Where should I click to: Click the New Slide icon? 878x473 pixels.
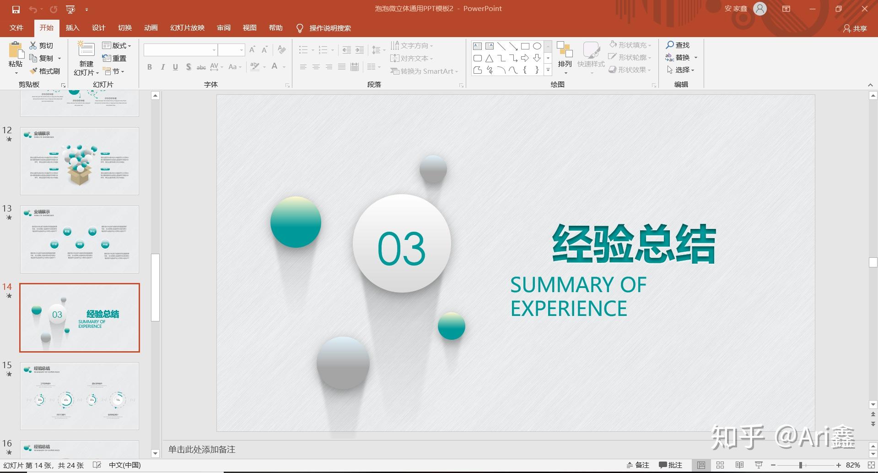tap(86, 49)
